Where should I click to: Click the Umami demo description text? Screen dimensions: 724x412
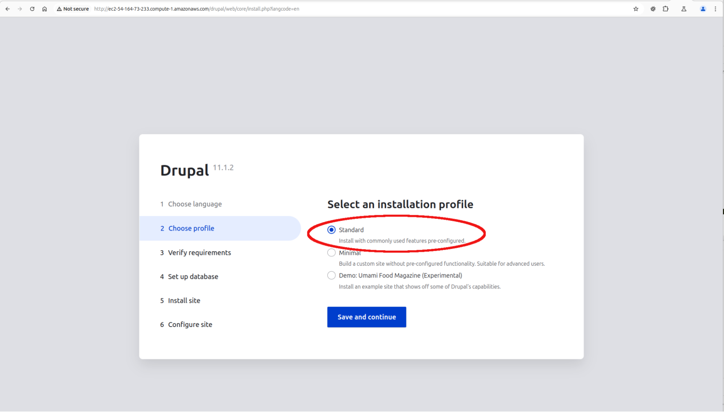(420, 287)
